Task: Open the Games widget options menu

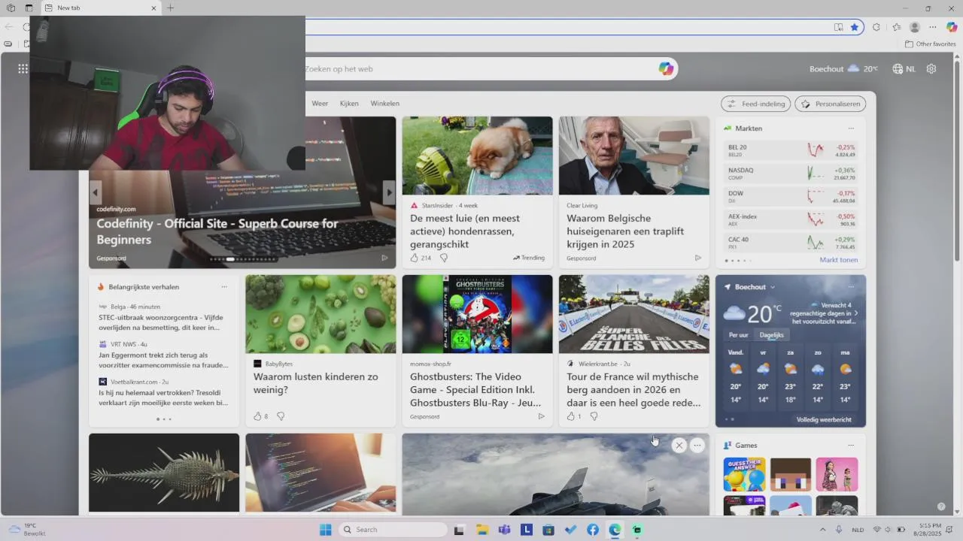Action: 851,446
